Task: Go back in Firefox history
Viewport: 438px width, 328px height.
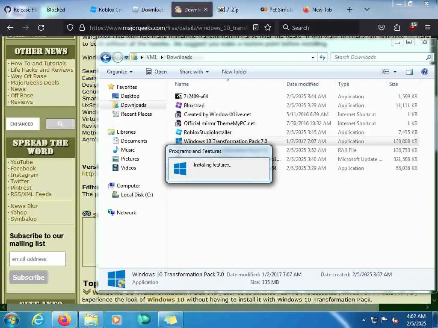Action: pyautogui.click(x=10, y=28)
